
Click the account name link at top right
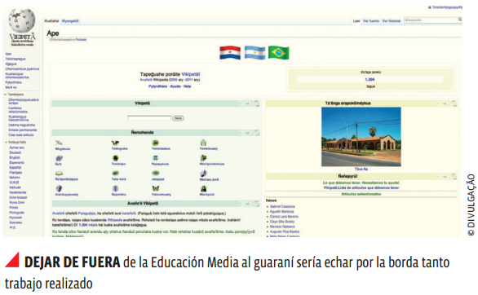pyautogui.click(x=447, y=7)
